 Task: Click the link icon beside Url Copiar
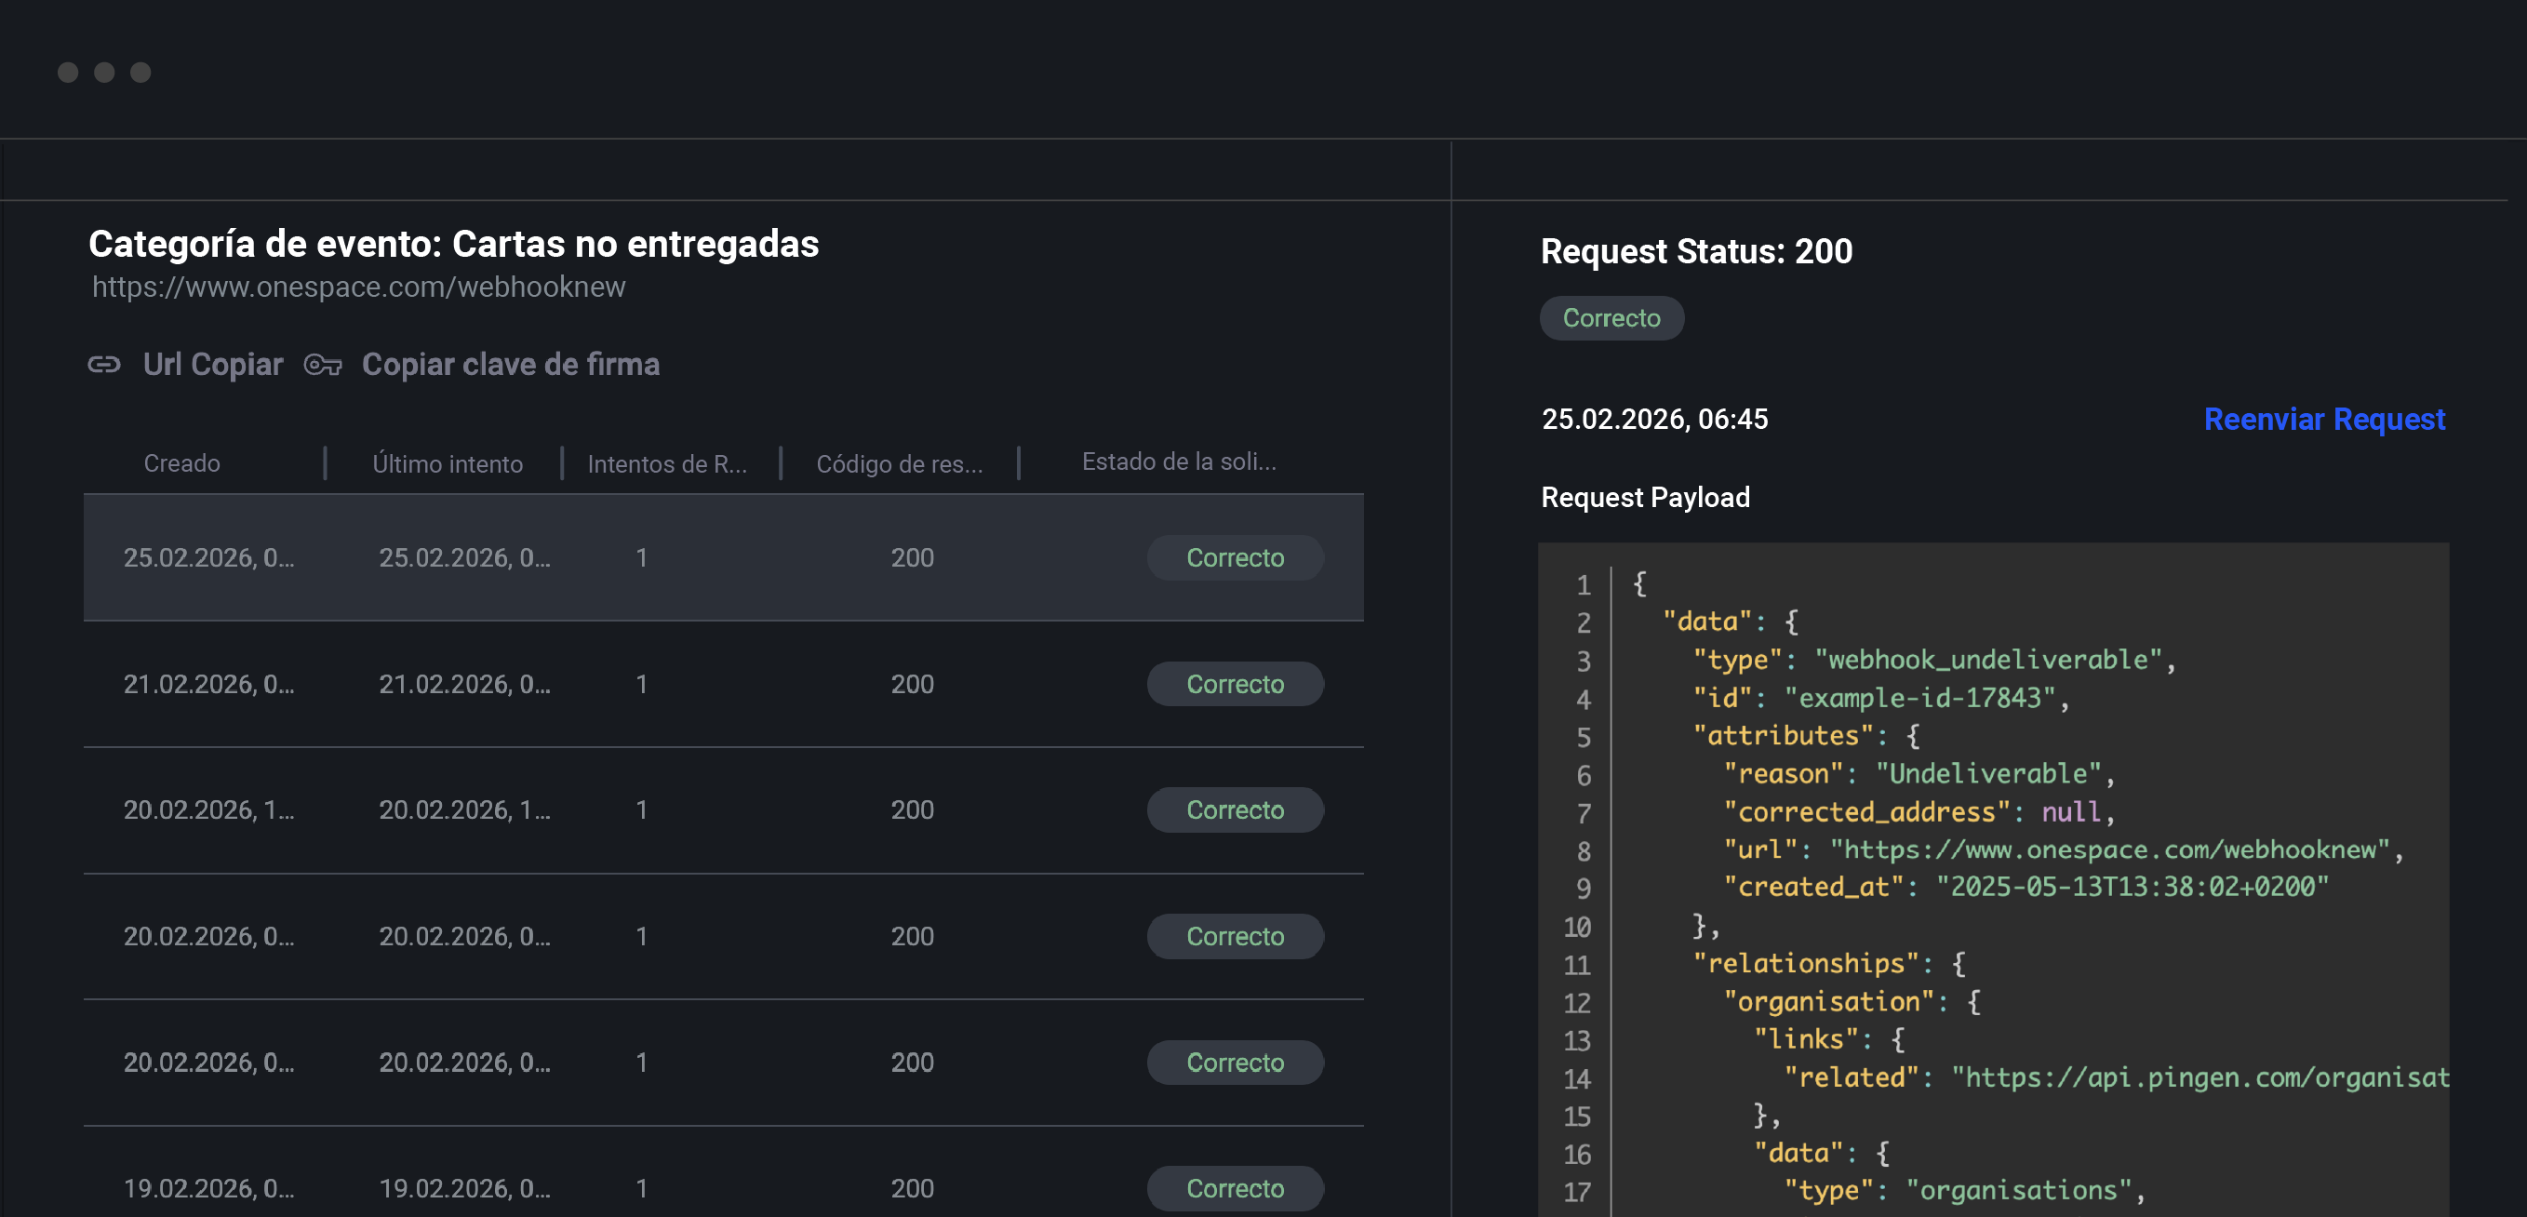104,364
